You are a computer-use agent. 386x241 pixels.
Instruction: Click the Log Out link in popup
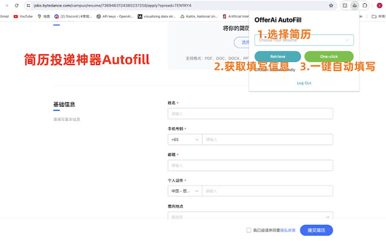(304, 83)
